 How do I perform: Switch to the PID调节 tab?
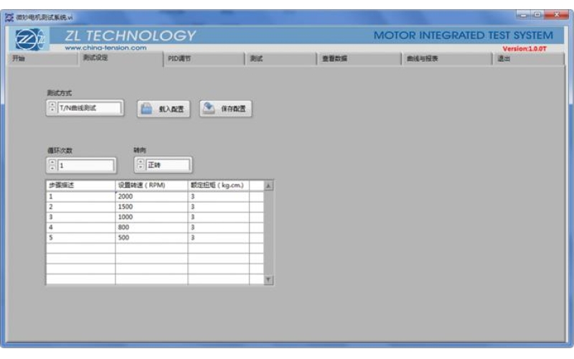click(x=204, y=59)
